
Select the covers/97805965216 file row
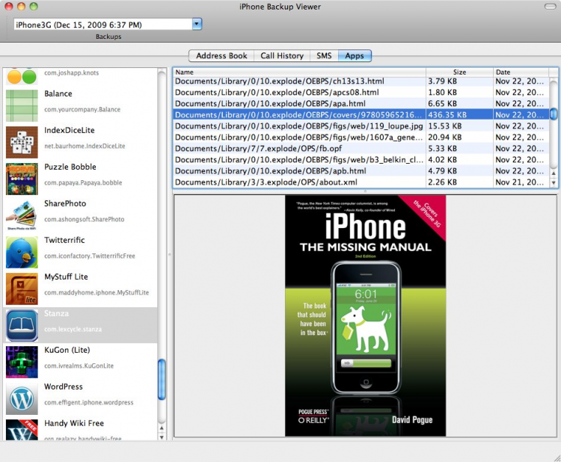click(x=361, y=115)
